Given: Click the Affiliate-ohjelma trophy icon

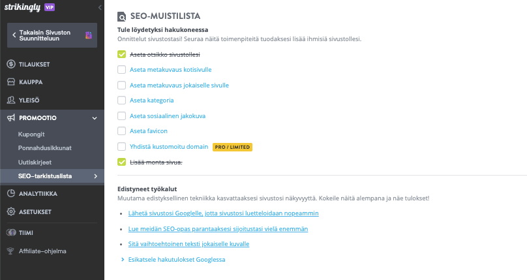Looking at the screenshot, I should (x=11, y=251).
